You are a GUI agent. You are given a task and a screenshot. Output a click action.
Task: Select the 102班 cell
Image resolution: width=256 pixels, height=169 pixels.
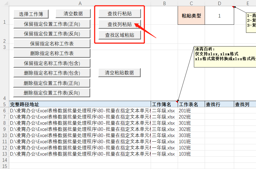click(x=191, y=148)
